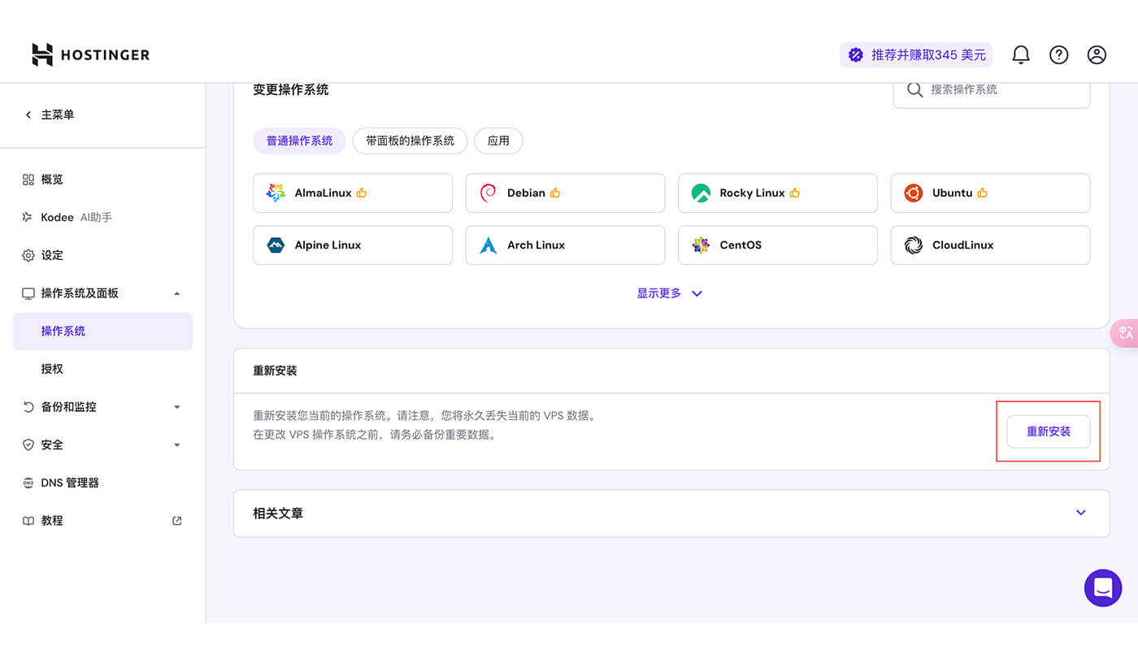Click the CloudLinux logo icon
1138x650 pixels.
point(914,245)
